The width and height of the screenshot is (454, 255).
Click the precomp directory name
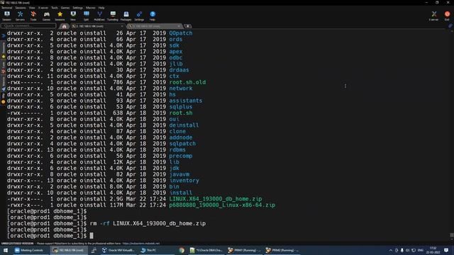(181, 156)
